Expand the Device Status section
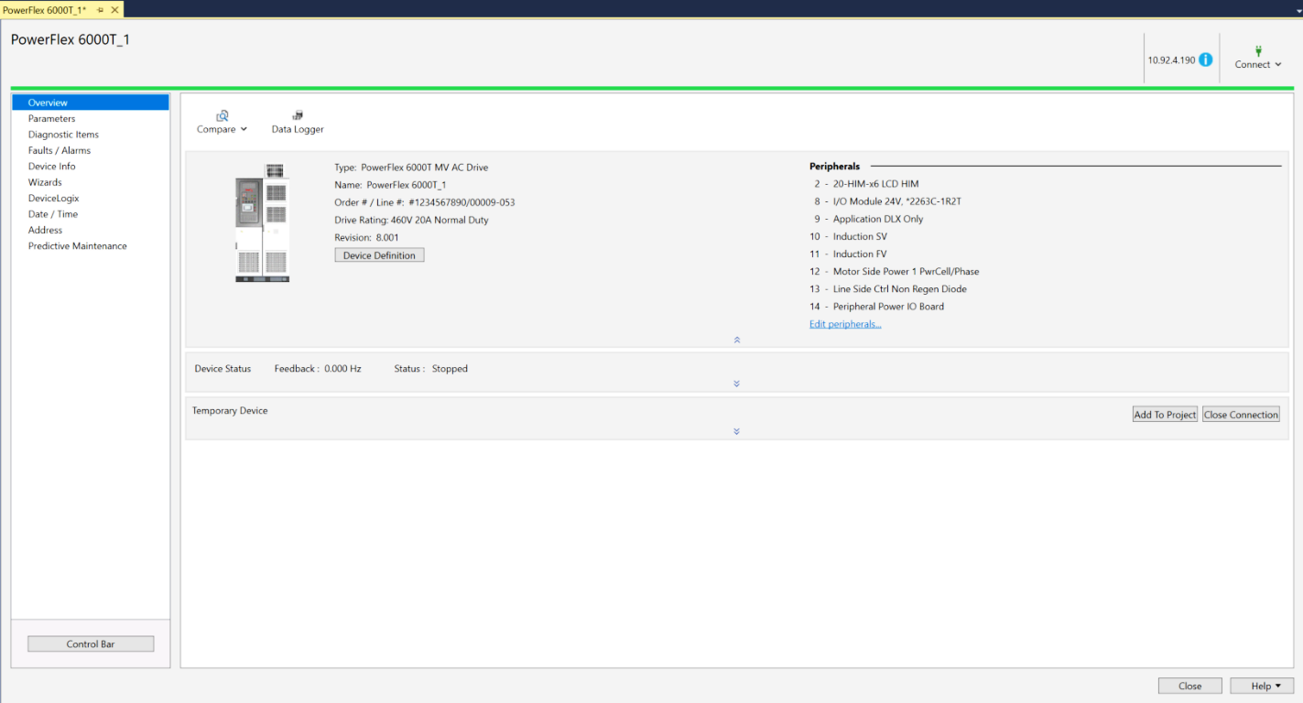Viewport: 1303px width, 703px height. 736,384
